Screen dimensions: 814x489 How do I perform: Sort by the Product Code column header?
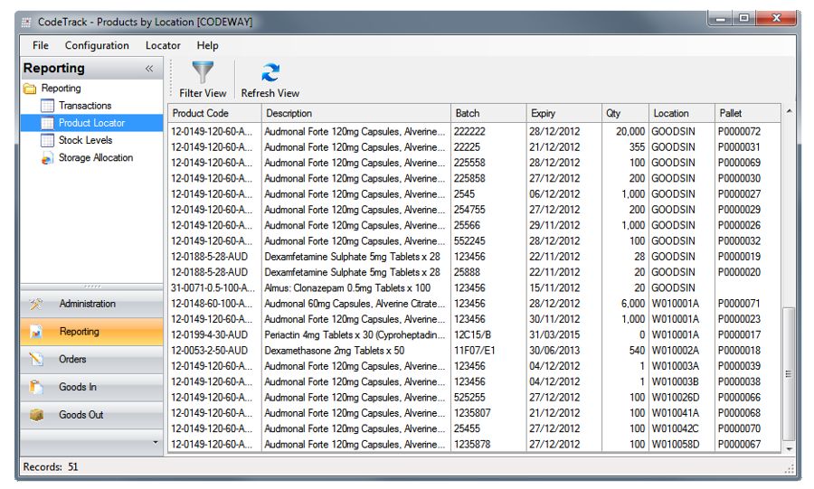tap(201, 114)
